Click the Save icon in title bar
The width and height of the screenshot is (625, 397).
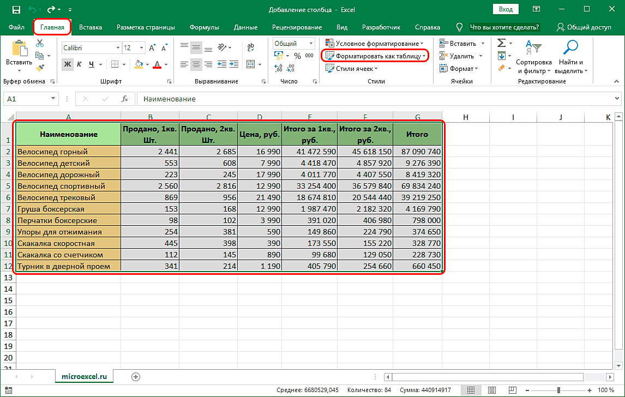pyautogui.click(x=16, y=10)
